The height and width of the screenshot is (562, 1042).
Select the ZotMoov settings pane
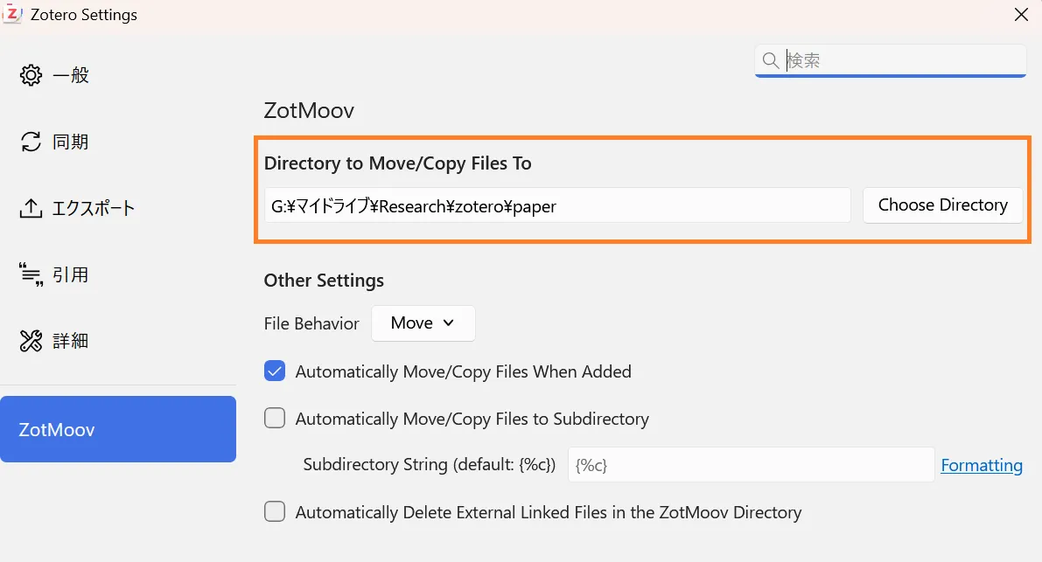118,429
